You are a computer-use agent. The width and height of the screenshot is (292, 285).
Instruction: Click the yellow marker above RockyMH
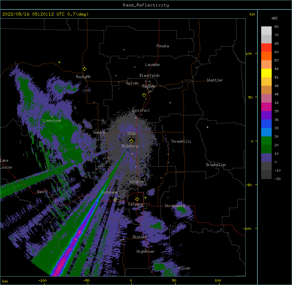coord(85,69)
